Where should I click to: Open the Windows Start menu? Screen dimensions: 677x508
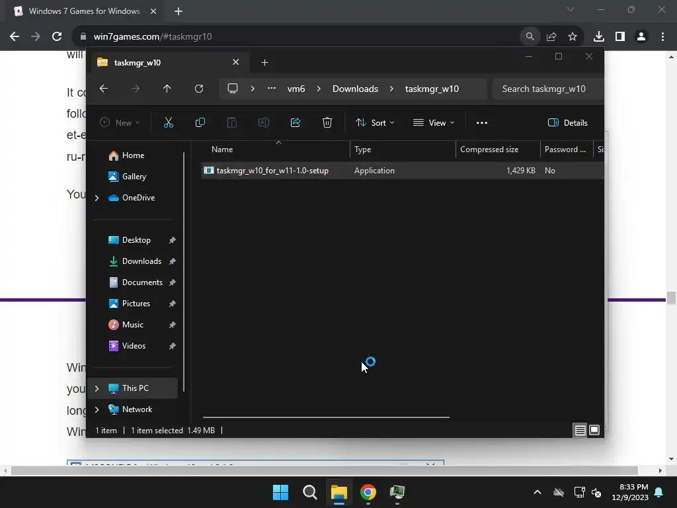pos(280,492)
